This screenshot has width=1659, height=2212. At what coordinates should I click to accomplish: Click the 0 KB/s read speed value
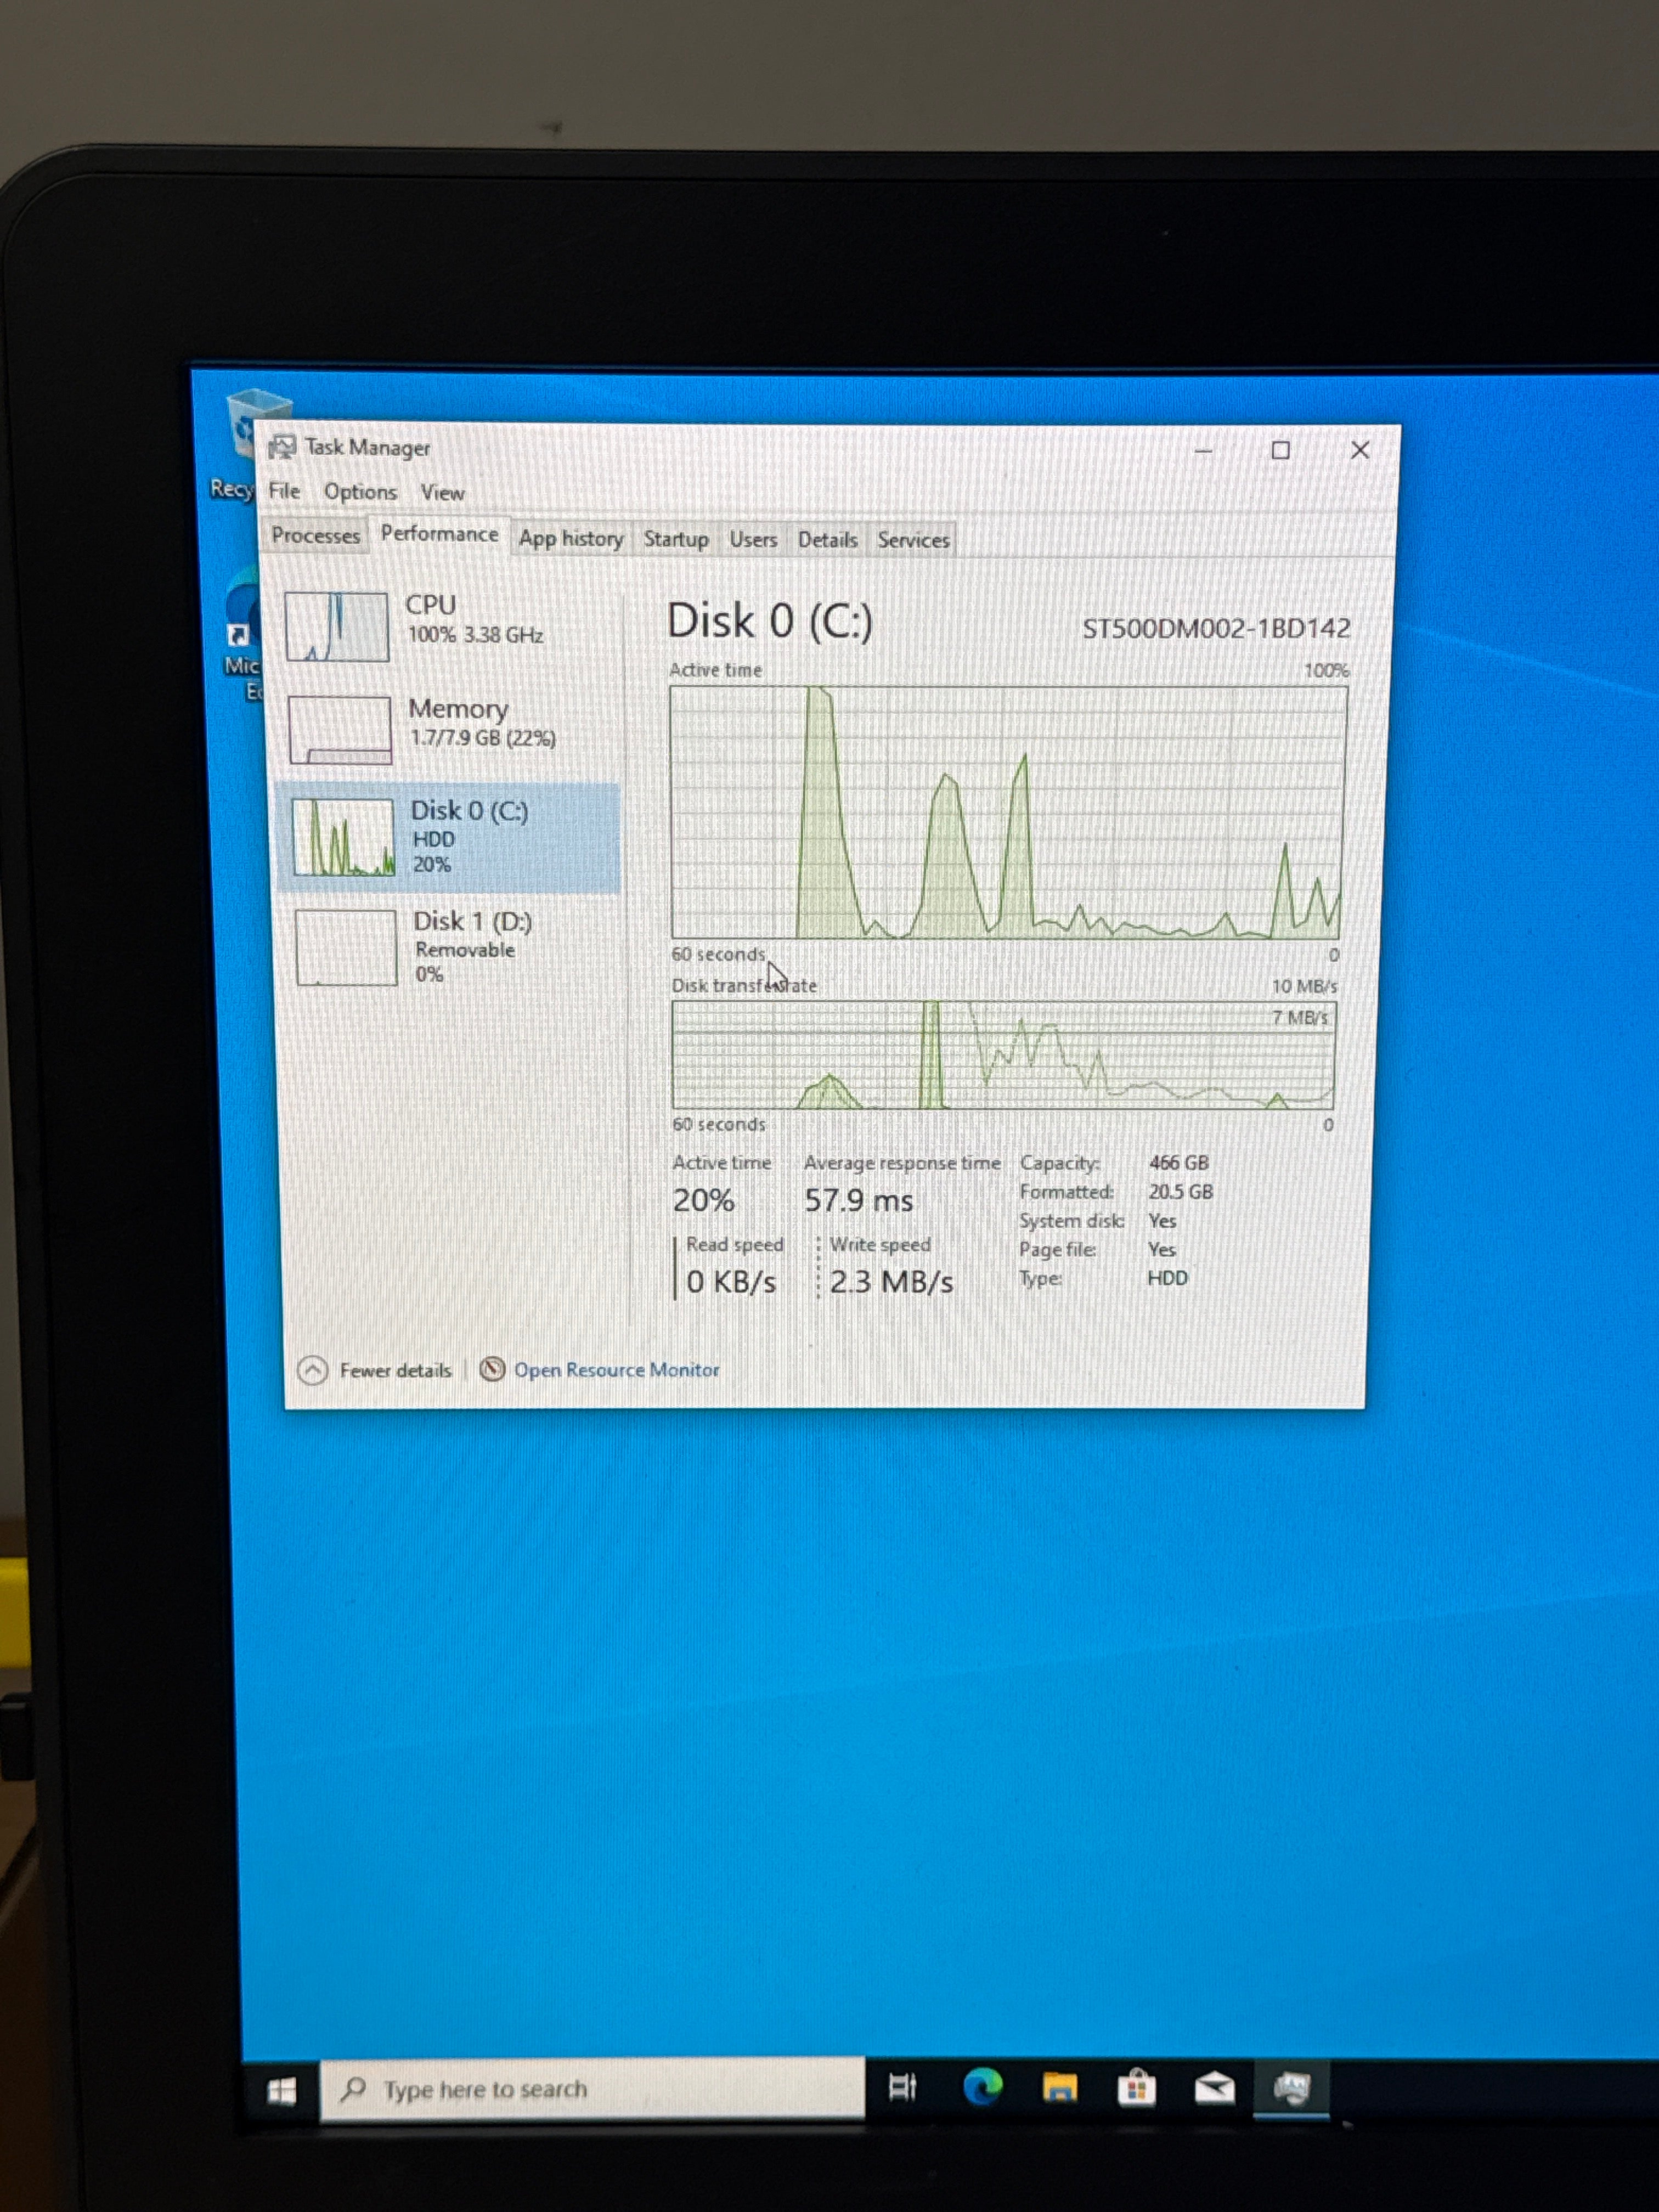731,1281
